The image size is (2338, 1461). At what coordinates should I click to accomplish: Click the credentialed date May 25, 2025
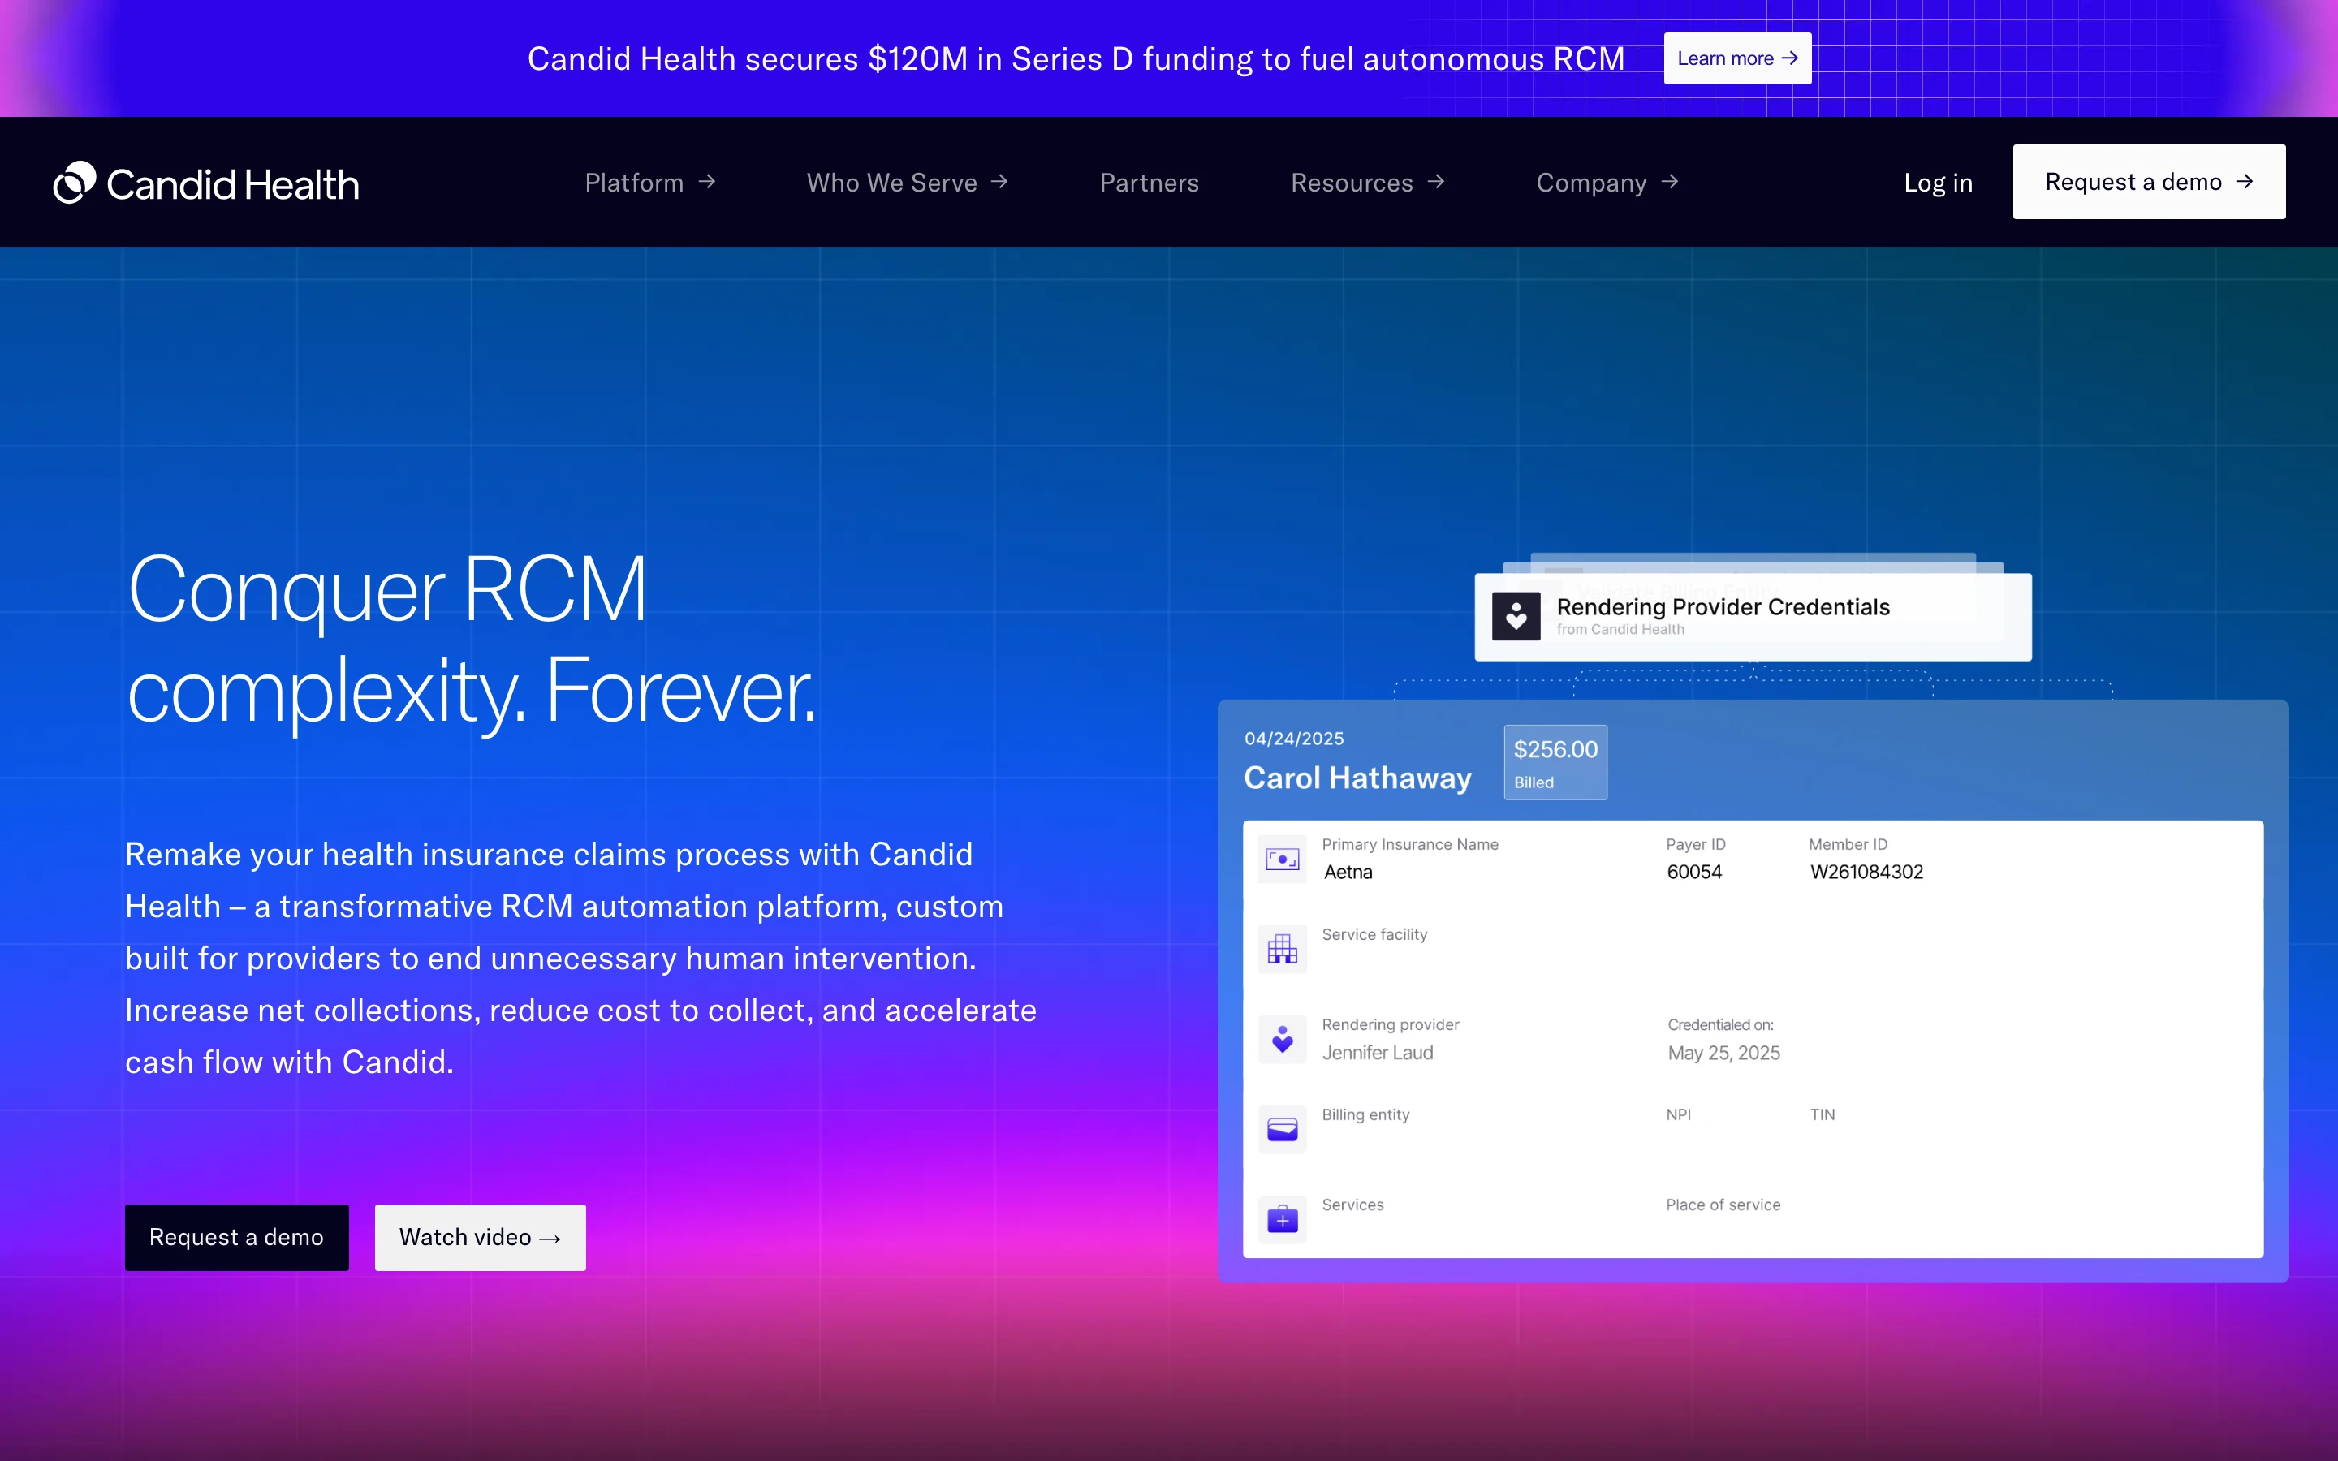[1723, 1052]
